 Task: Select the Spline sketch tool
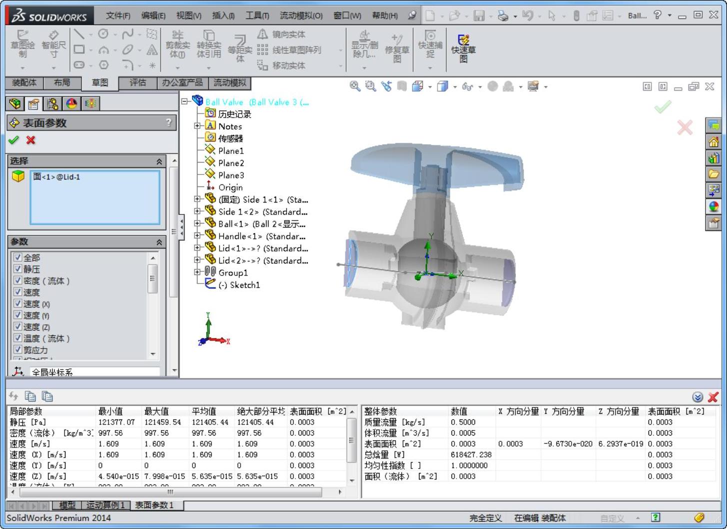click(x=127, y=34)
